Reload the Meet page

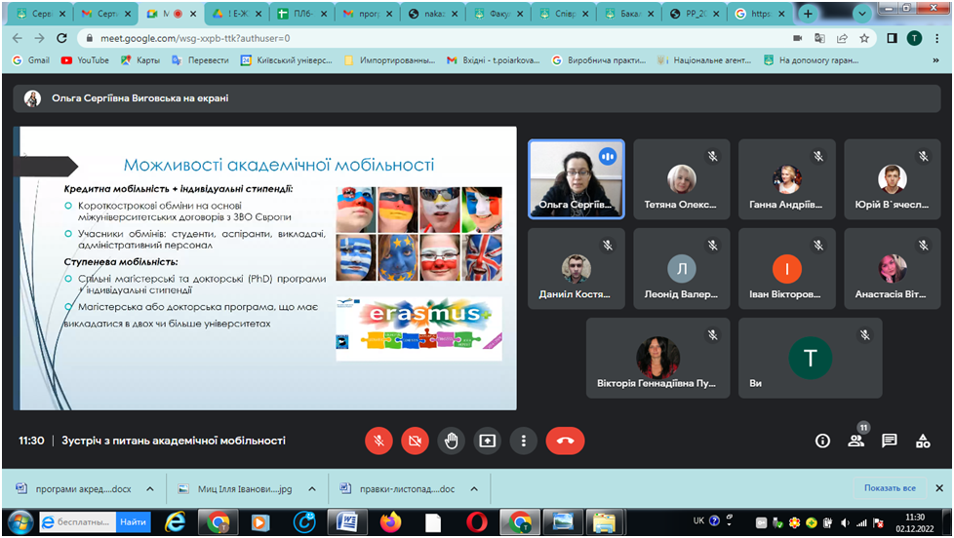click(x=61, y=38)
